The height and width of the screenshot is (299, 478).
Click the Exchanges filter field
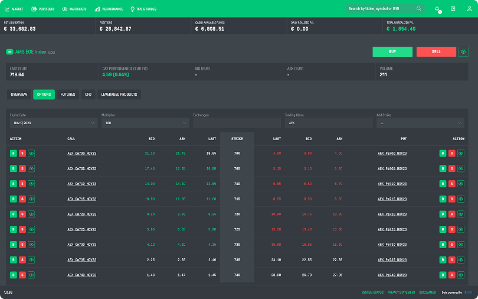coord(236,123)
